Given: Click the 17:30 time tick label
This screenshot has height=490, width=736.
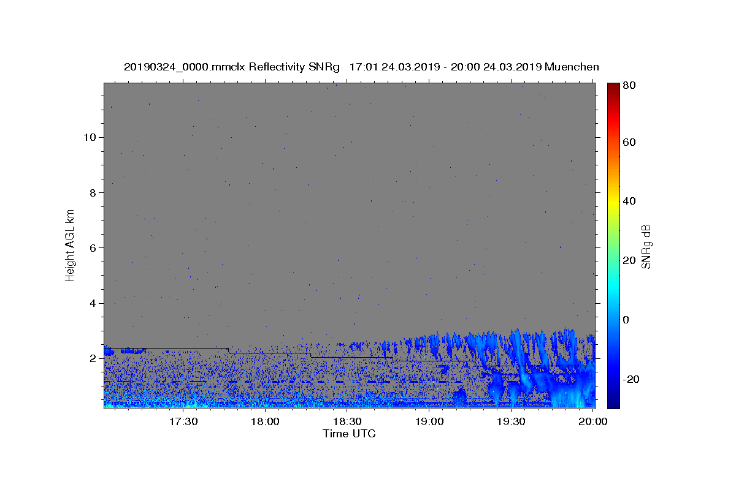Looking at the screenshot, I should click(x=183, y=421).
